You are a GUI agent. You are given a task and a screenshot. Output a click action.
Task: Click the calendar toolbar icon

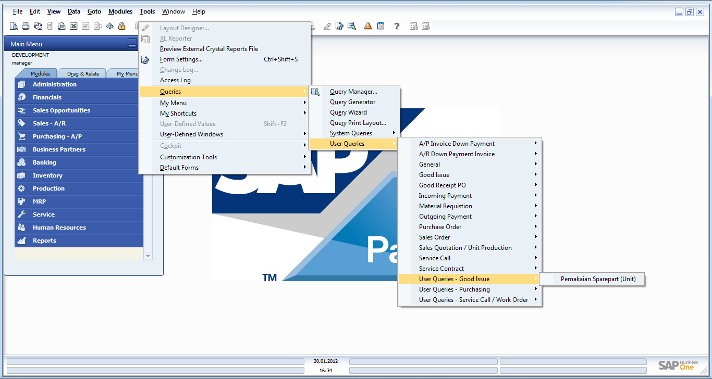(x=380, y=26)
